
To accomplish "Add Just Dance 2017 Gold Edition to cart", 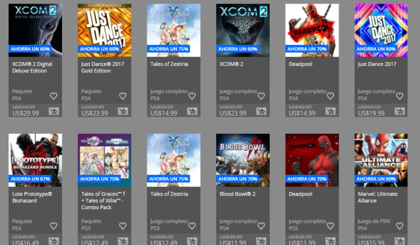I will click(123, 111).
